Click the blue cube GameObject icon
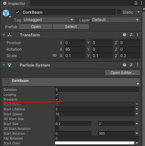This screenshot has height=146, width=145. [x=6, y=13]
